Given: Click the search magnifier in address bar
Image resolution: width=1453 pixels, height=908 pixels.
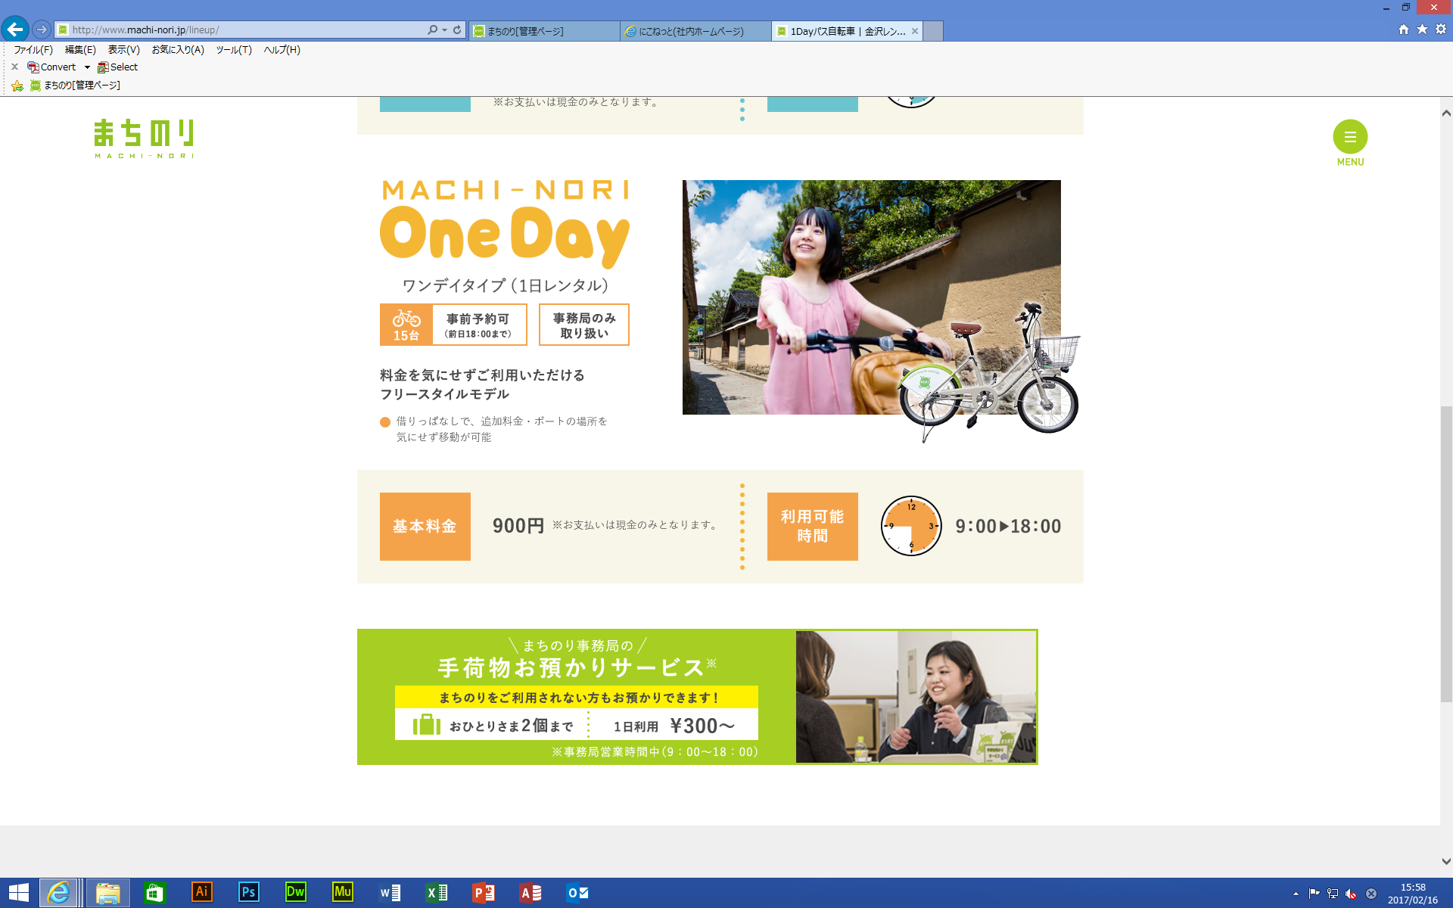Looking at the screenshot, I should tap(432, 30).
